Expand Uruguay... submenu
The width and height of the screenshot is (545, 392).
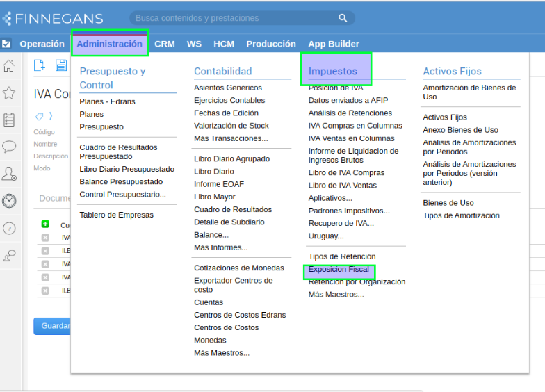(326, 236)
